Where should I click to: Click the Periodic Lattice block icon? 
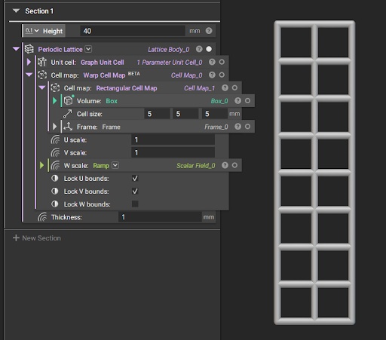pyautogui.click(x=29, y=49)
